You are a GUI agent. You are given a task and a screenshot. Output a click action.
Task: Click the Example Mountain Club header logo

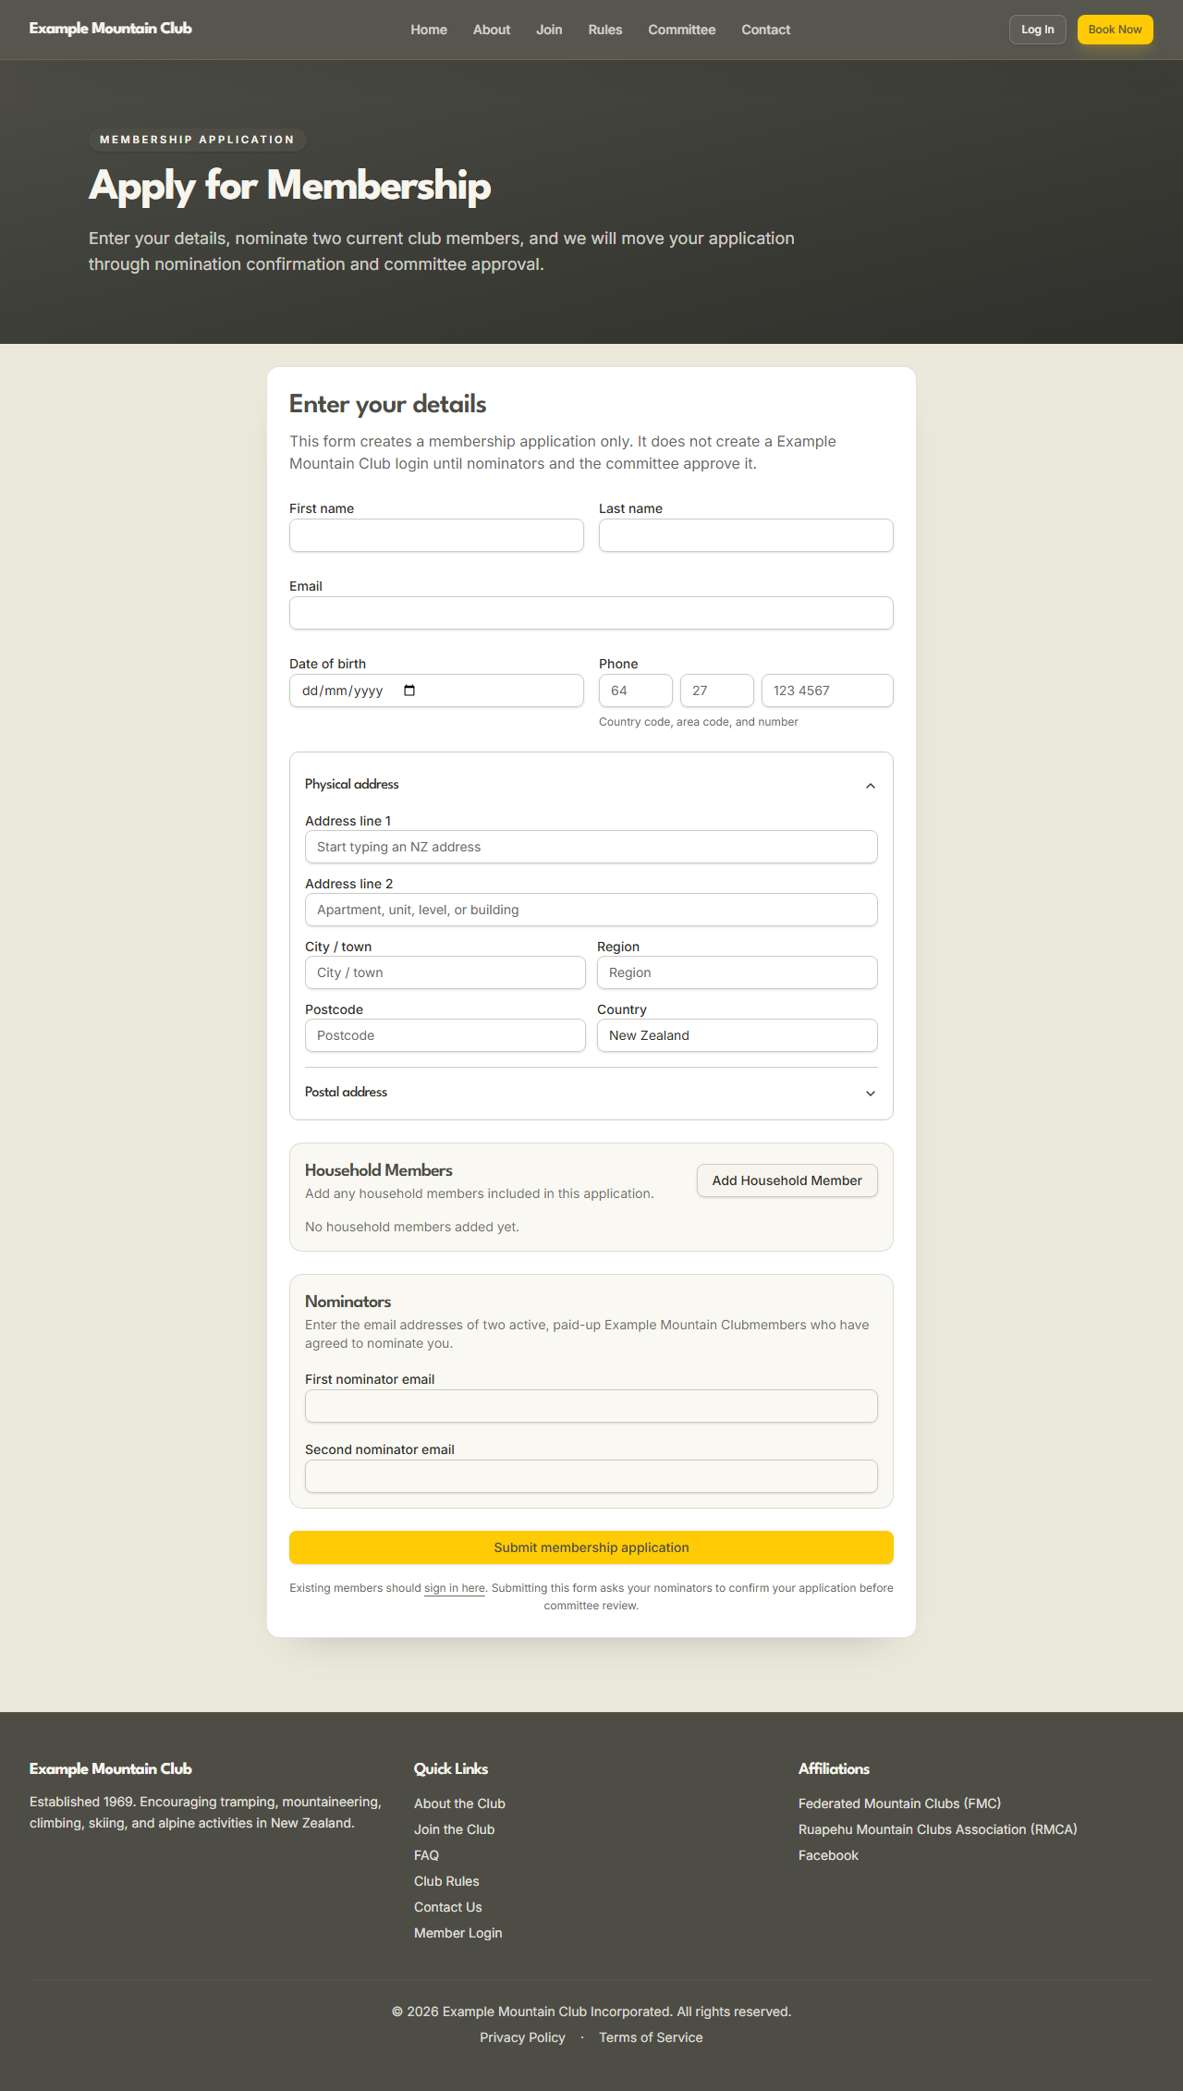coord(111,29)
